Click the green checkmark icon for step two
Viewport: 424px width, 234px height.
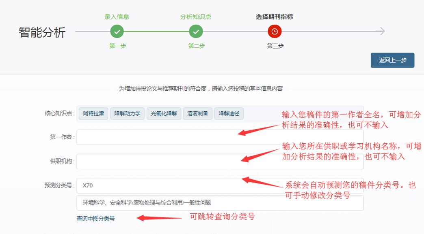(196, 31)
